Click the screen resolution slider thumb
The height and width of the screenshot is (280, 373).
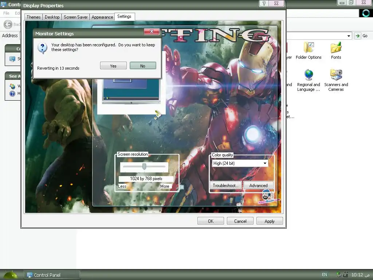(144, 166)
